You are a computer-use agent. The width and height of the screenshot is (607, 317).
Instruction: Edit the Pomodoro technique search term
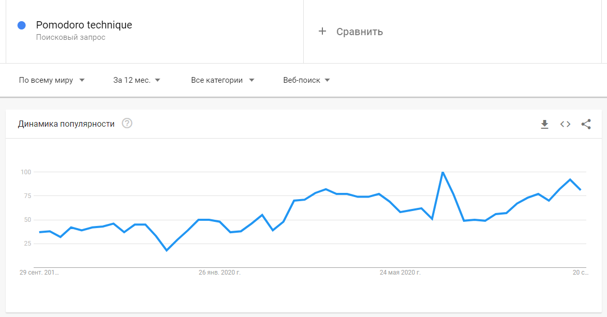(84, 25)
